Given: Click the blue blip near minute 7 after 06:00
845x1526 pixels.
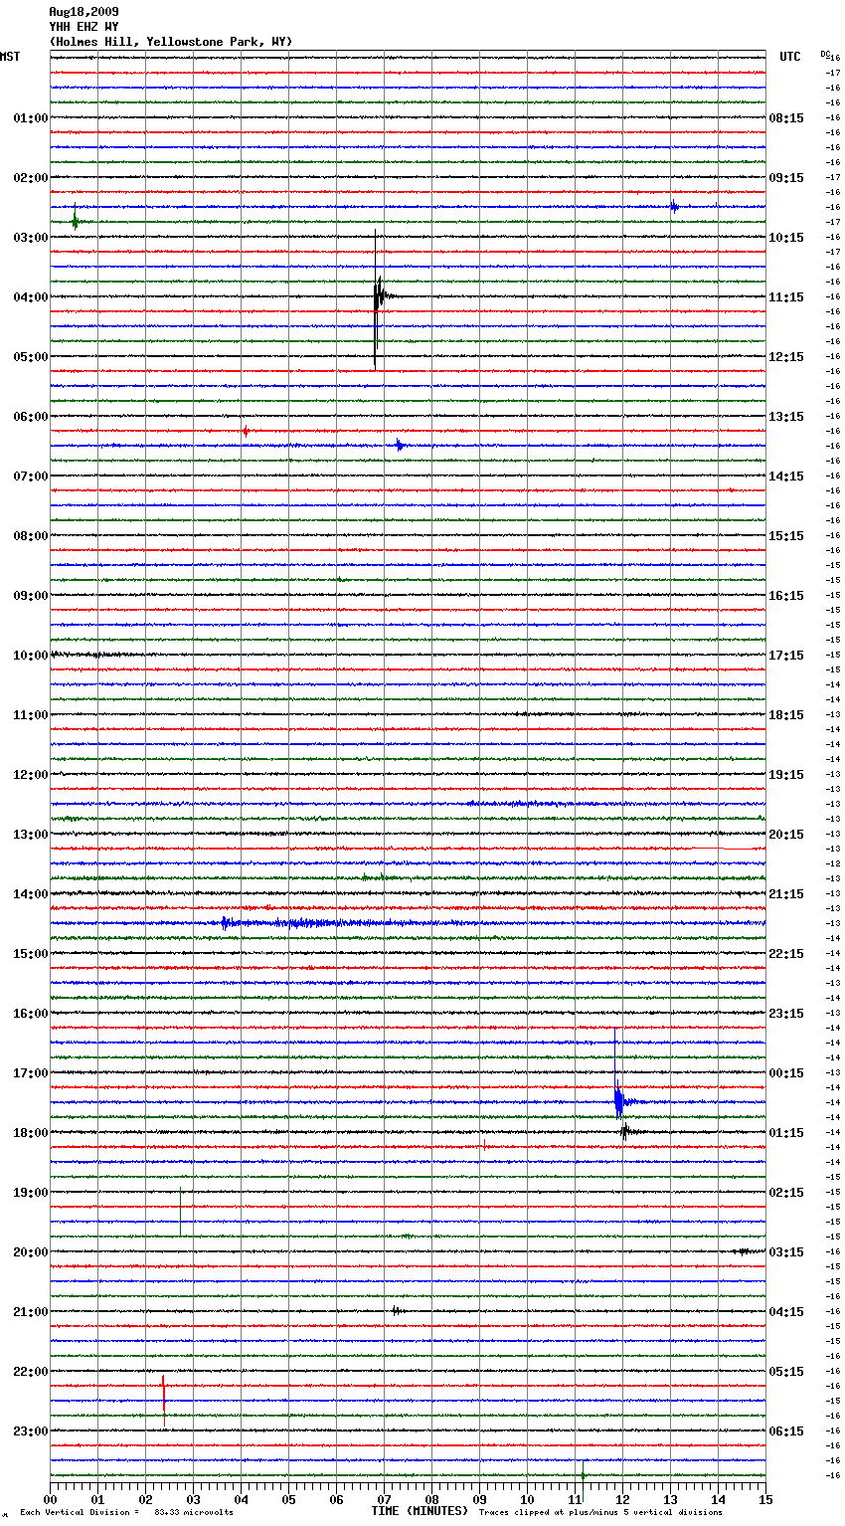Looking at the screenshot, I should pos(400,446).
